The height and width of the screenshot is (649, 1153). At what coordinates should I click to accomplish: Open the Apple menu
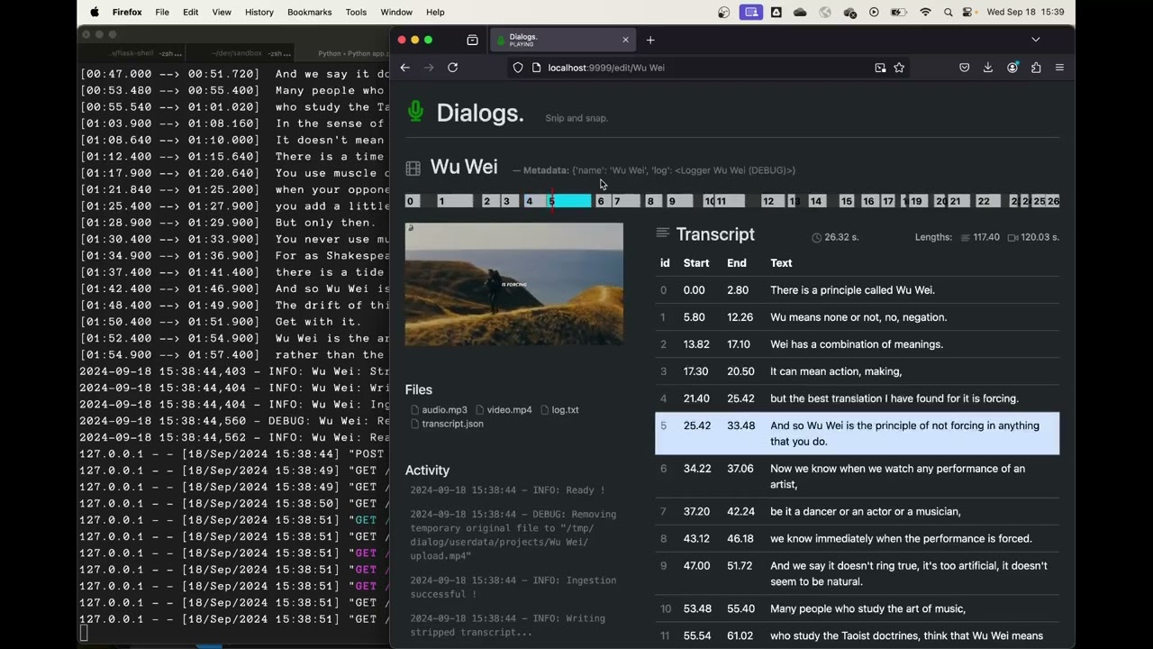pyautogui.click(x=95, y=12)
